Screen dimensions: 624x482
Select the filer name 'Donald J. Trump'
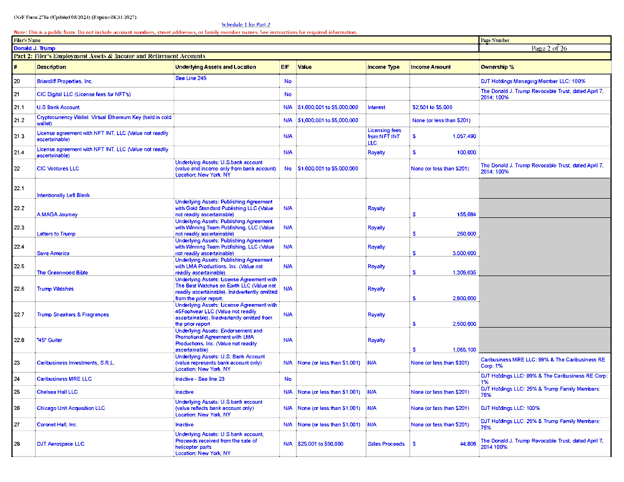34,48
